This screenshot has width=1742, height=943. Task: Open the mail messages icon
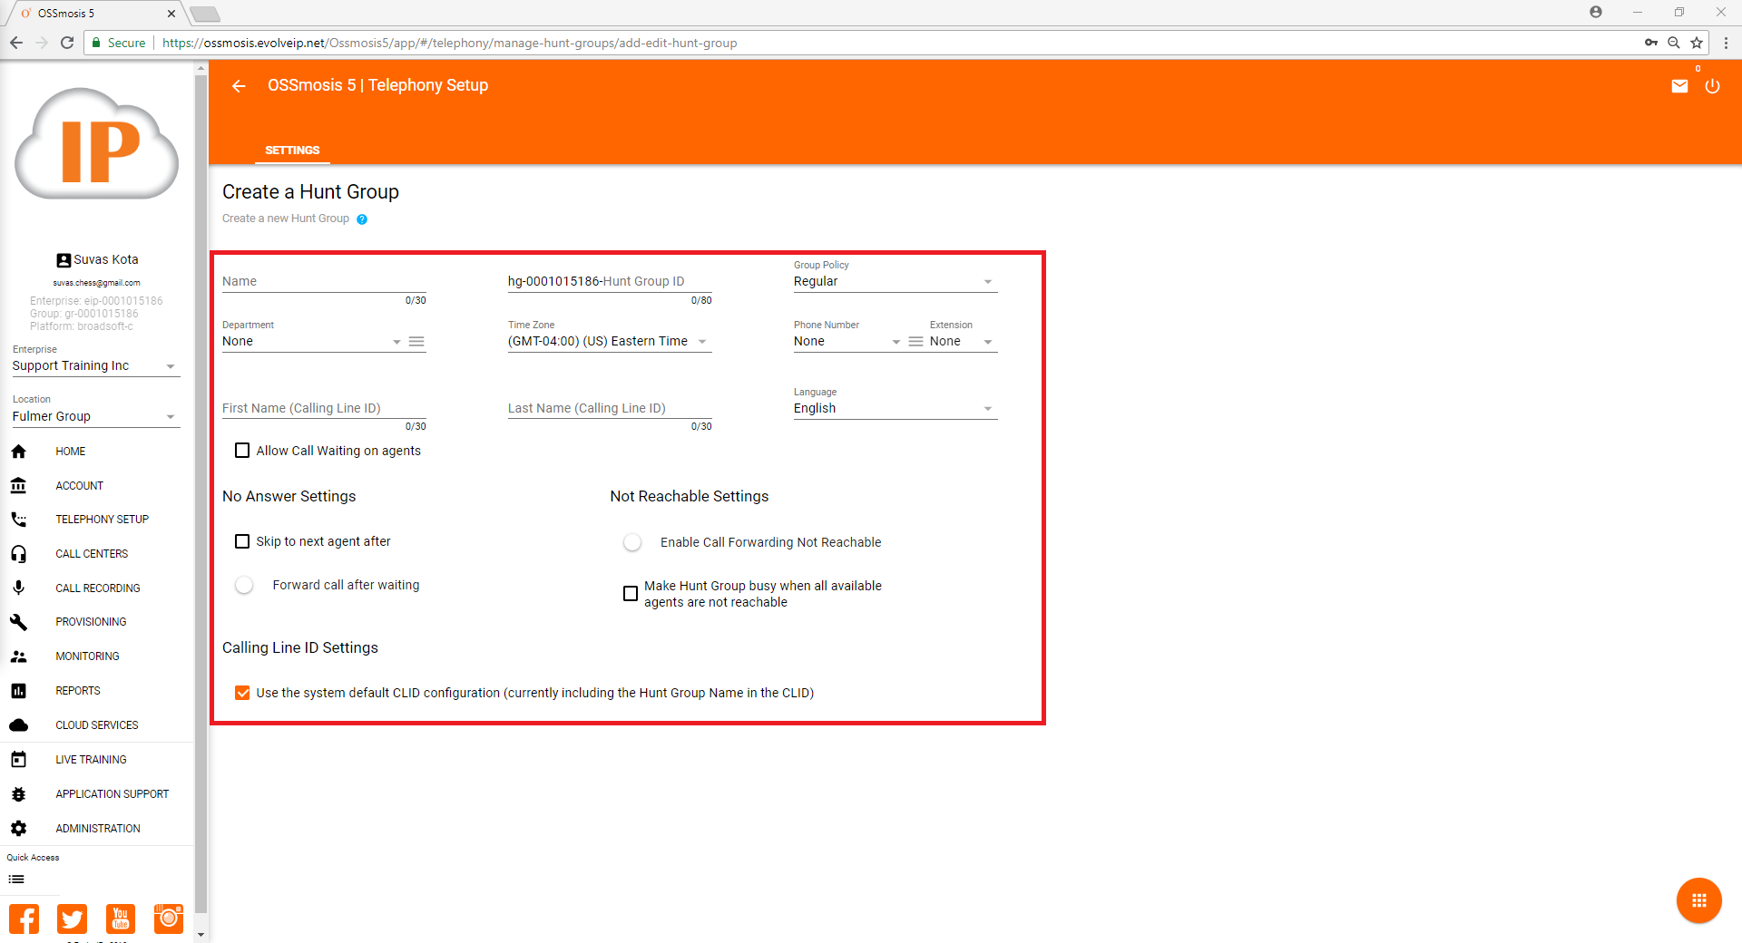click(x=1679, y=86)
